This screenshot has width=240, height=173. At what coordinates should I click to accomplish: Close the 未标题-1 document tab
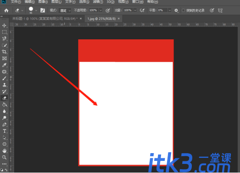coord(81,19)
